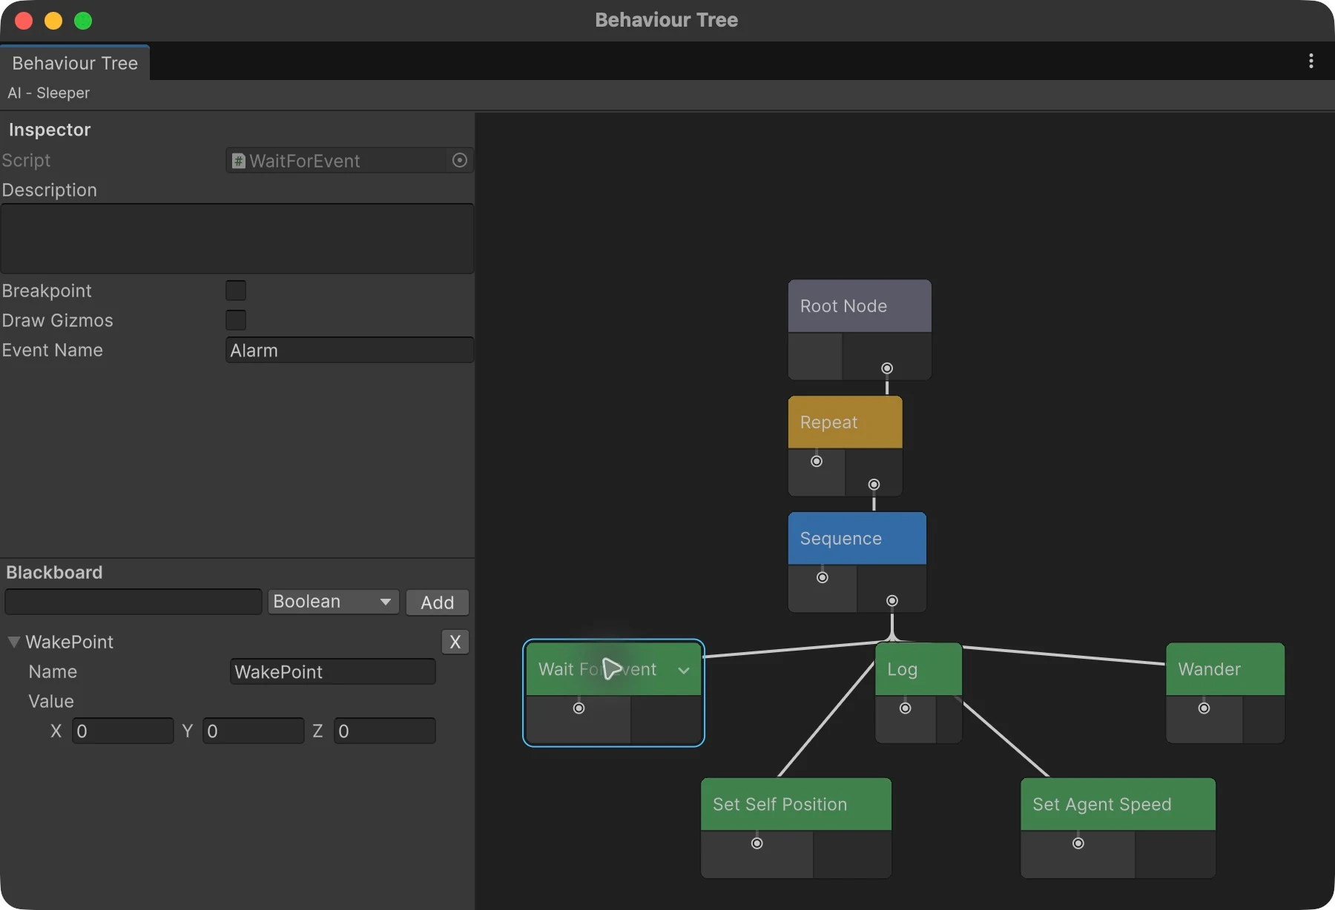The height and width of the screenshot is (910, 1335).
Task: Close the window with the red button
Action: tap(24, 21)
